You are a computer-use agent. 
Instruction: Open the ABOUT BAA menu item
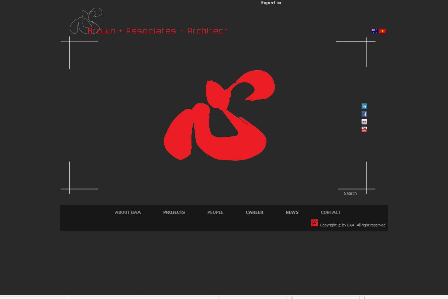[128, 212]
